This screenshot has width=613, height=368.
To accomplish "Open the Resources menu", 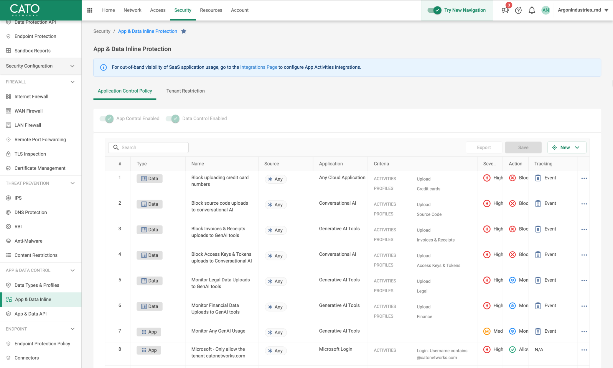I will (x=211, y=10).
